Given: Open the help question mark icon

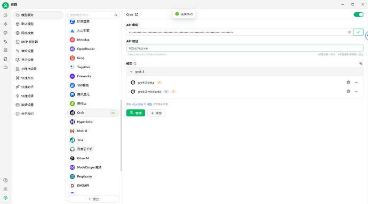Looking at the screenshot, I should pos(5,181).
